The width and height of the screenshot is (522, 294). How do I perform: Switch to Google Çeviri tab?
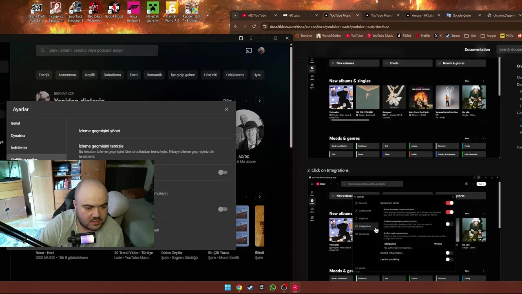(462, 16)
